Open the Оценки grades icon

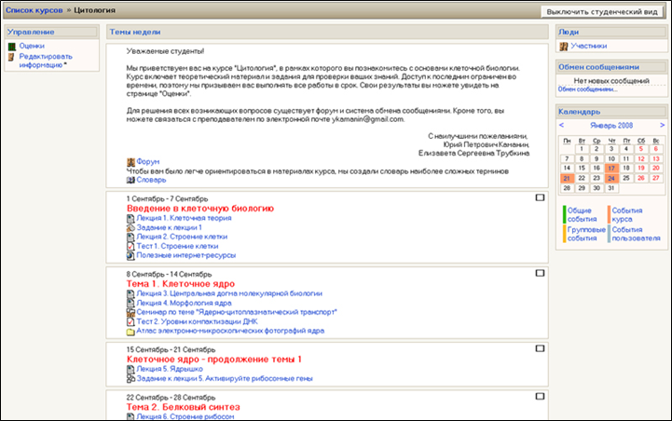click(12, 47)
